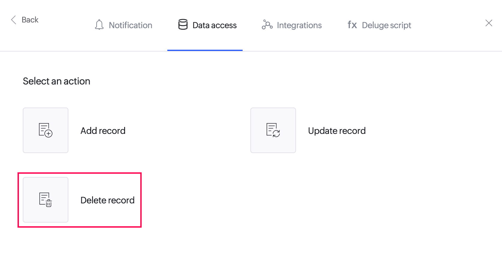Go back using the Back link
This screenshot has width=502, height=254.
pyautogui.click(x=25, y=20)
